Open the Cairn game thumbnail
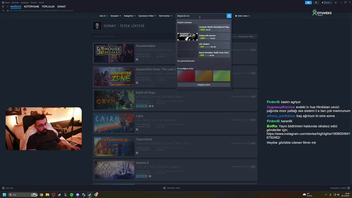This screenshot has height=198, width=352. 114,123
